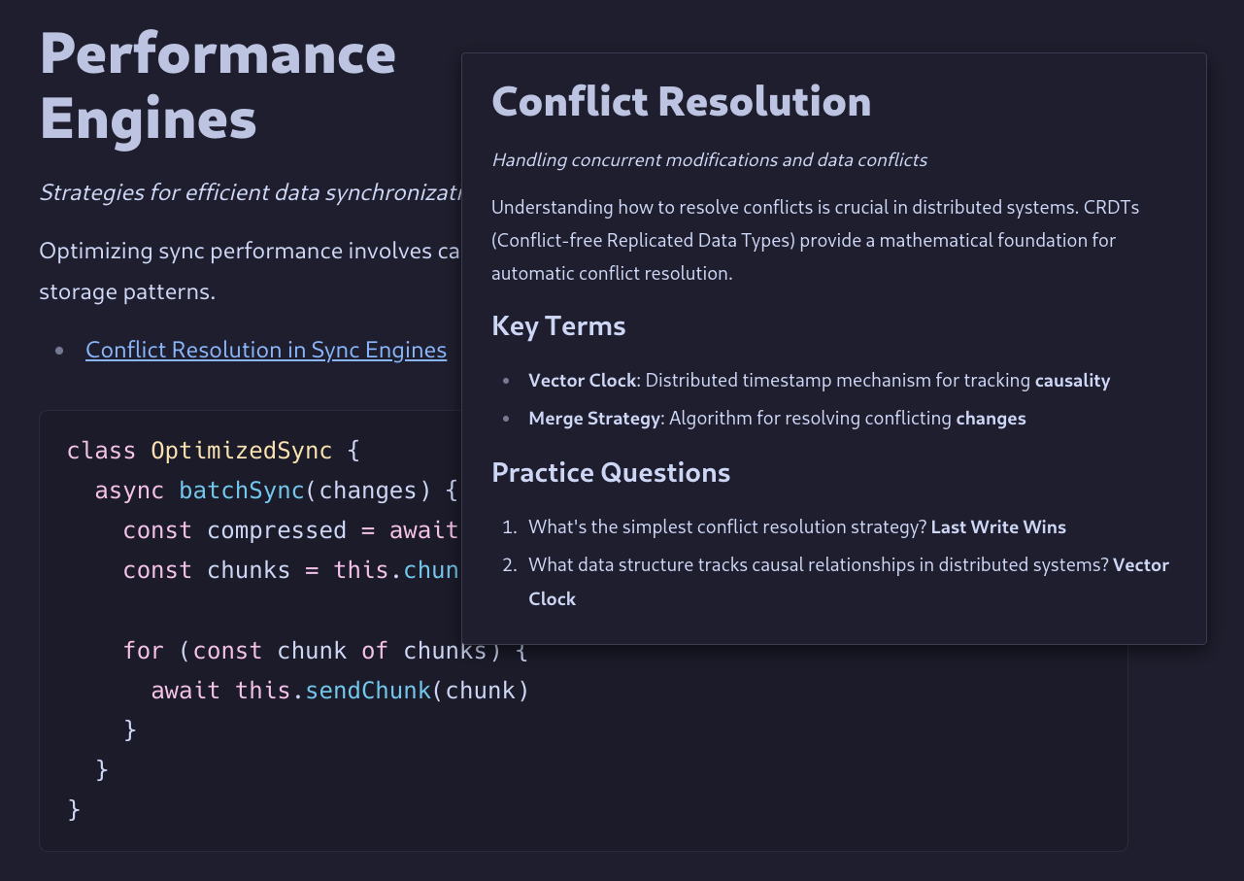This screenshot has height=881, width=1244.
Task: Click the Performance Engines page title
Action: coord(218,85)
